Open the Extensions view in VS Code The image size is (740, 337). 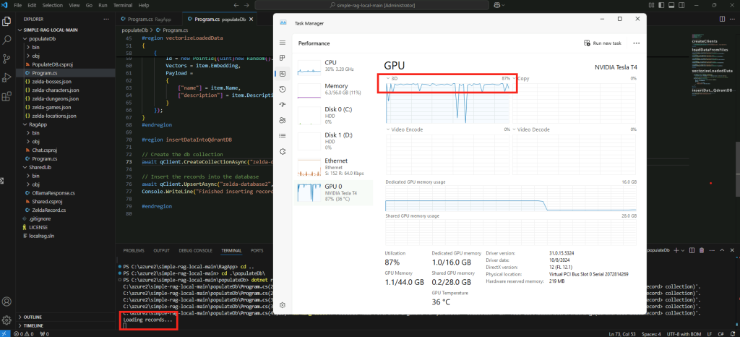tap(7, 96)
